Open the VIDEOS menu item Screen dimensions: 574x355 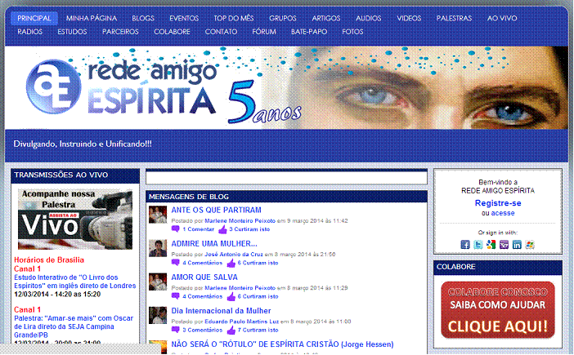pyautogui.click(x=409, y=18)
